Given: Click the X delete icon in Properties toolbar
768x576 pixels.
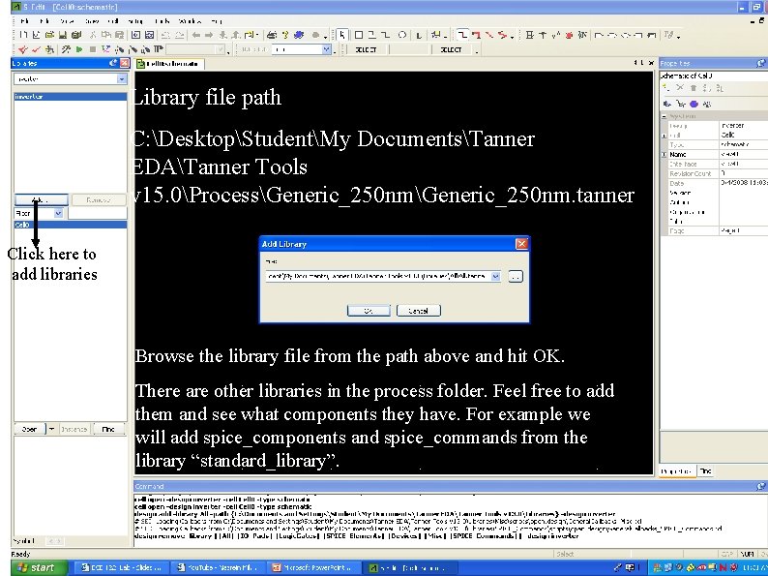Looking at the screenshot, I should [680, 88].
